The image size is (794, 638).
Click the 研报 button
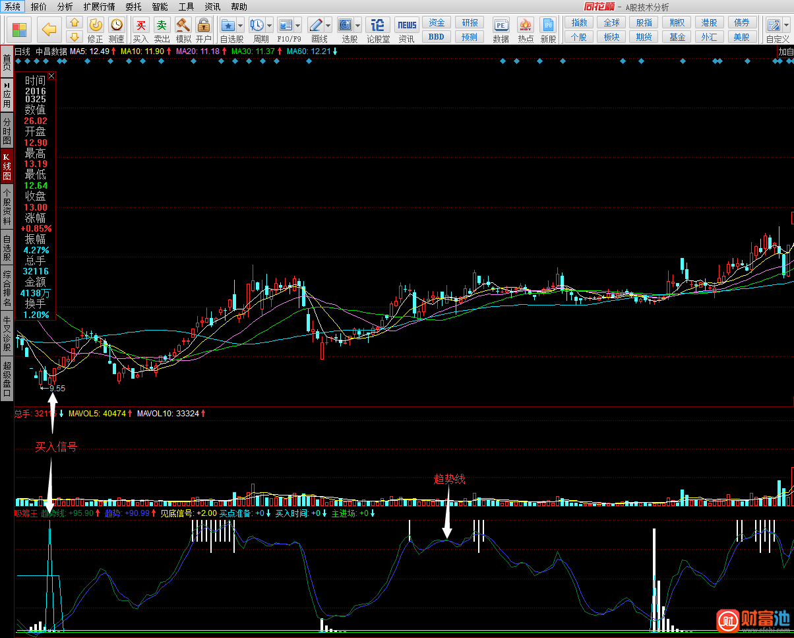point(470,22)
